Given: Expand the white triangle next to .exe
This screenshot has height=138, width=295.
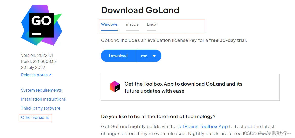Looking at the screenshot, I should pos(154,56).
